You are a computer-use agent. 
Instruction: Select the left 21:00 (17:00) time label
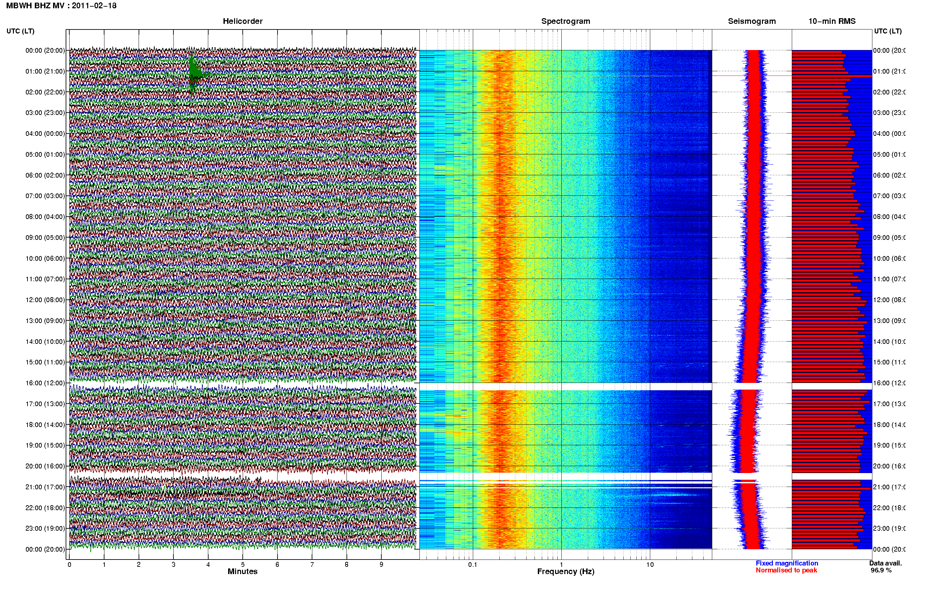pos(45,487)
